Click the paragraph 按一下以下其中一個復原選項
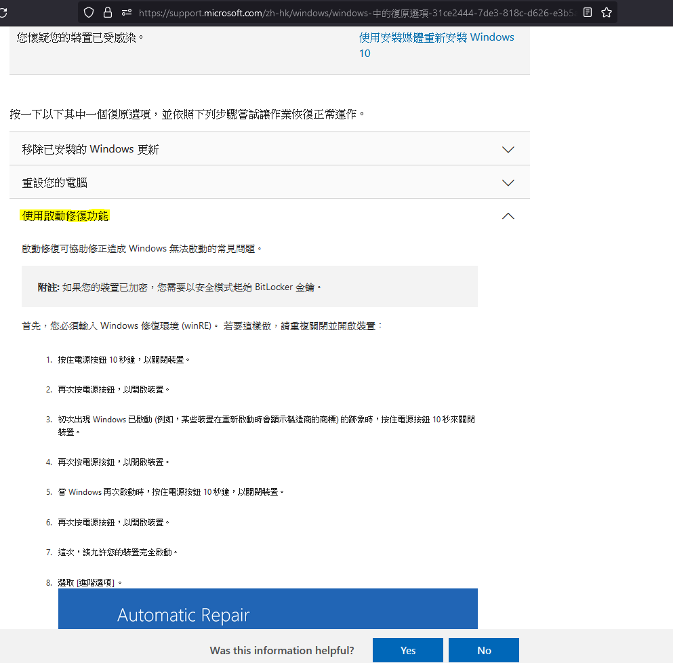Viewport: 673px width, 663px height. (187, 114)
